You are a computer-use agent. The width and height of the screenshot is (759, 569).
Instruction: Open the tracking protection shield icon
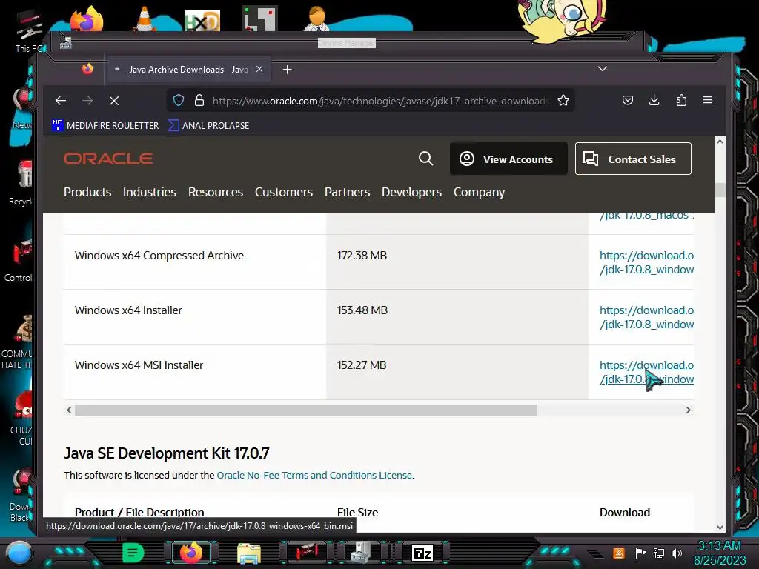tap(179, 100)
